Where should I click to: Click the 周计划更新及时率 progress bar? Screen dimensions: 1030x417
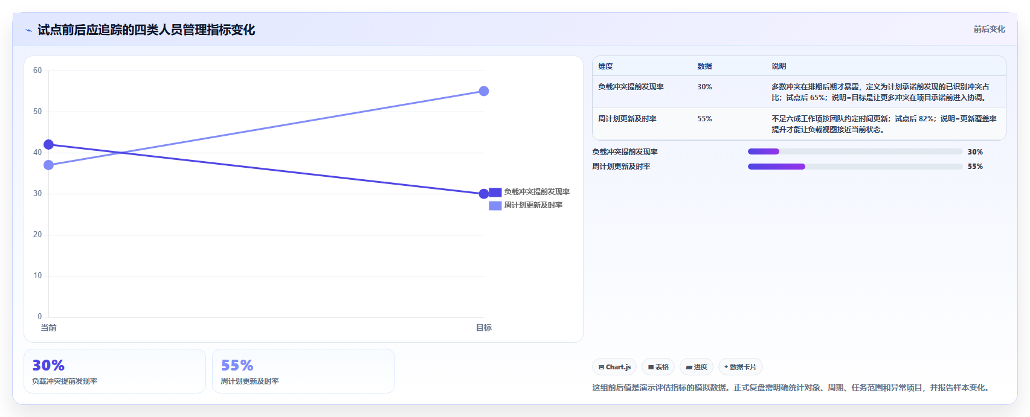(855, 167)
